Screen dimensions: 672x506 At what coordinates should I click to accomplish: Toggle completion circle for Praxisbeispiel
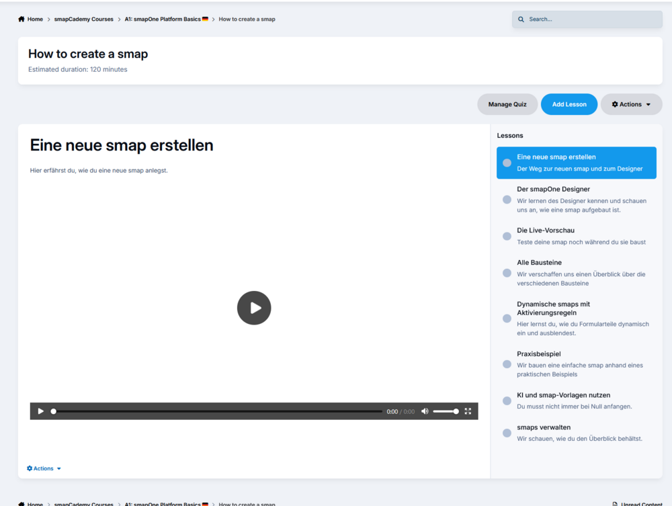click(507, 364)
